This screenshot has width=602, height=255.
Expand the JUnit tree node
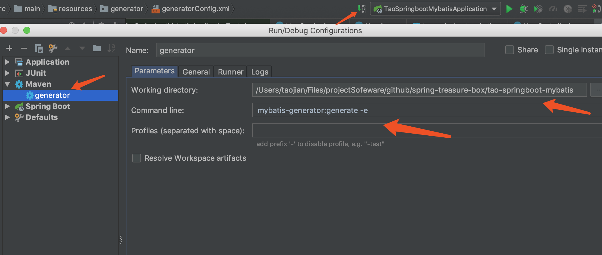[x=8, y=73]
